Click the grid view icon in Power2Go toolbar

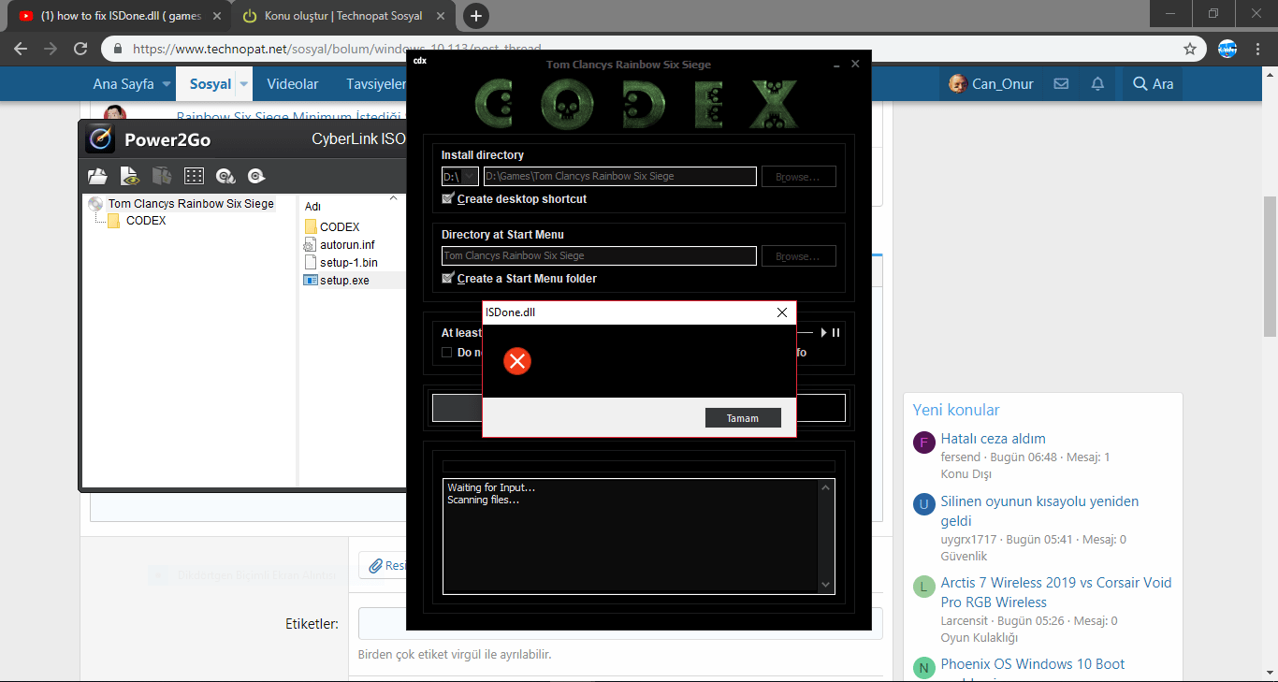[x=194, y=176]
